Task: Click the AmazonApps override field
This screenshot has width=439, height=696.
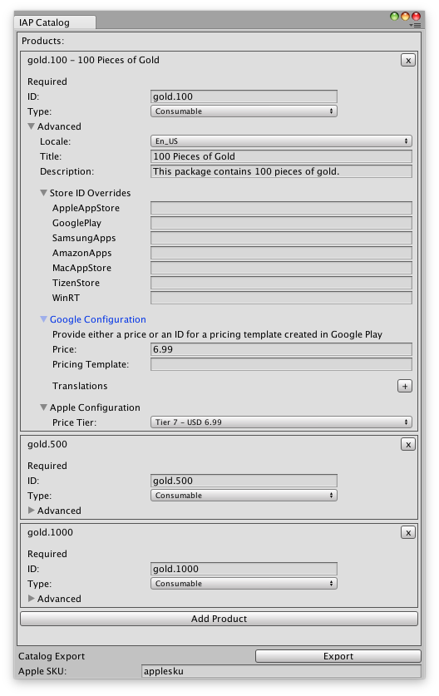Action: (x=281, y=253)
